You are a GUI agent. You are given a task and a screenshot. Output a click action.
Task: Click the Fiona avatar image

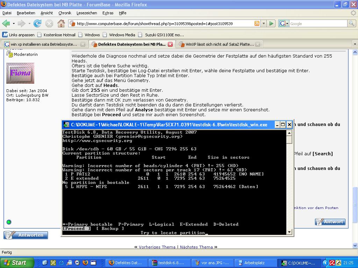click(x=20, y=73)
